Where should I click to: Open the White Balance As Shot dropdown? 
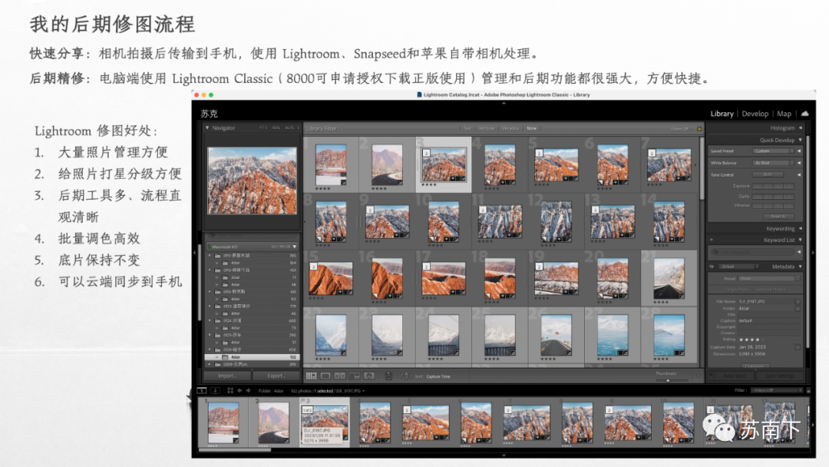pyautogui.click(x=773, y=163)
